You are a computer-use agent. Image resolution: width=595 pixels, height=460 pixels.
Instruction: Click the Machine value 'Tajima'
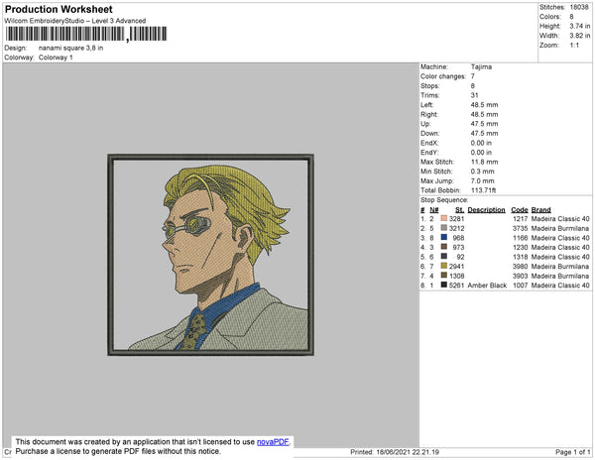(x=482, y=66)
